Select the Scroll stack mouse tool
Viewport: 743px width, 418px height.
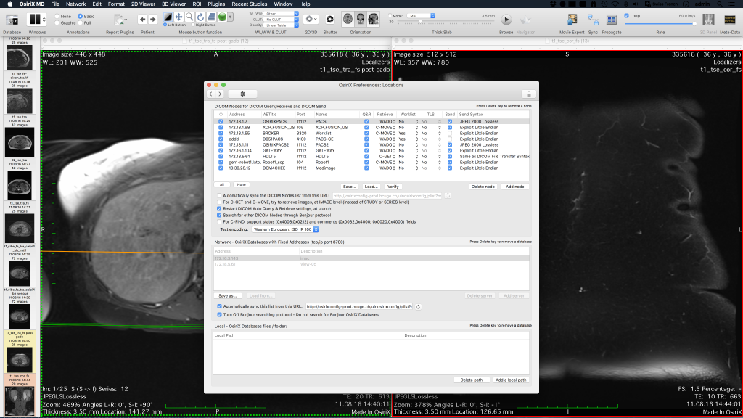tap(211, 17)
